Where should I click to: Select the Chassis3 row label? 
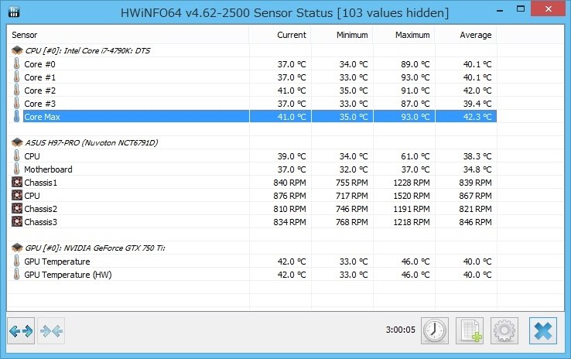(x=41, y=222)
